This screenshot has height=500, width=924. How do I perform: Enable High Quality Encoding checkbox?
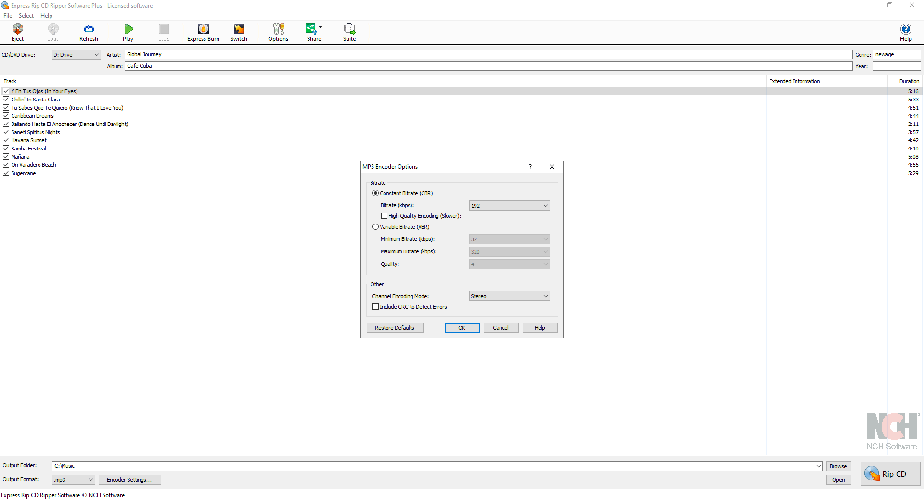pos(384,216)
